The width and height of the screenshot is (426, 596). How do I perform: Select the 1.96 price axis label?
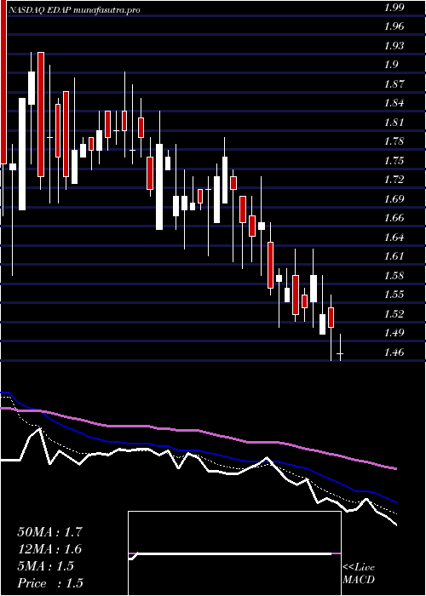pos(394,26)
